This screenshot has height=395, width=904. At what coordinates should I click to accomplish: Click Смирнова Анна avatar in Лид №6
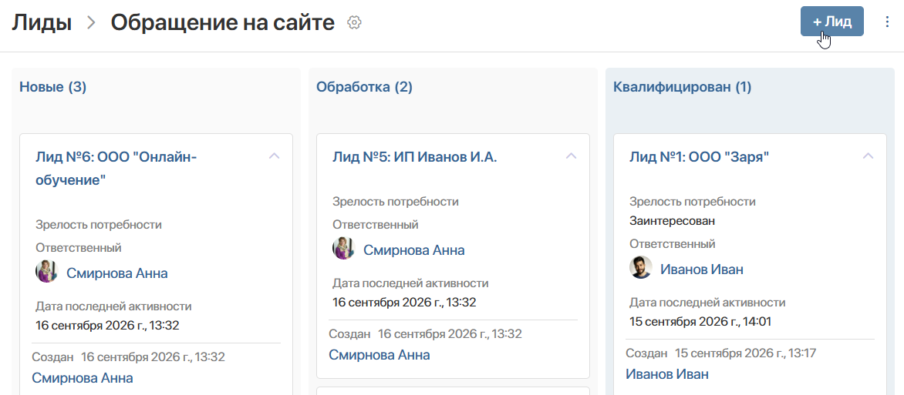pyautogui.click(x=47, y=271)
